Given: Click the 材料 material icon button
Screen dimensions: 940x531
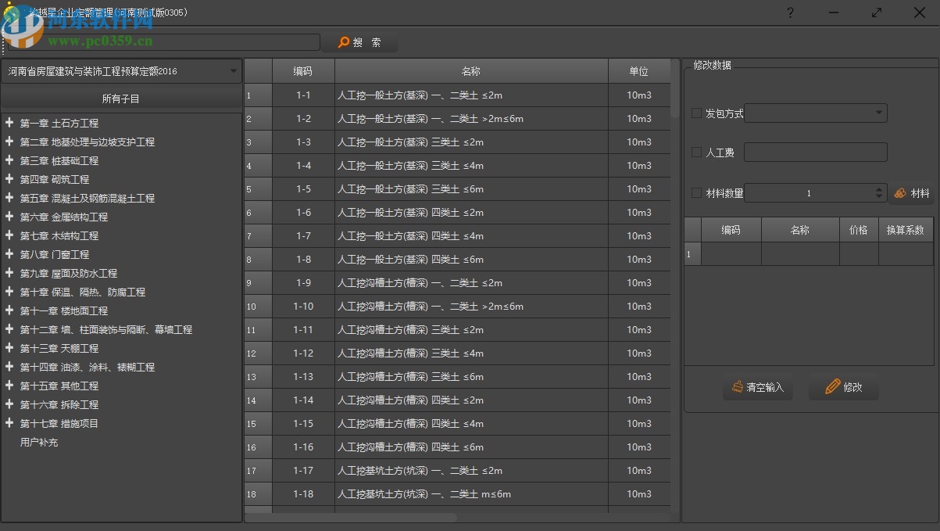Looking at the screenshot, I should pos(911,193).
